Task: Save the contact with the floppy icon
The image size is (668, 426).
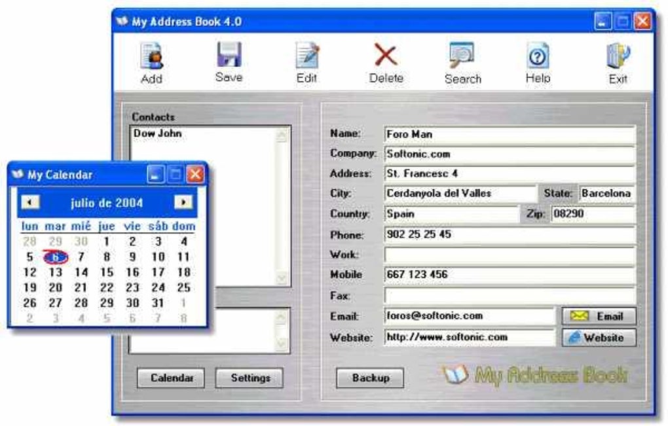Action: click(229, 54)
